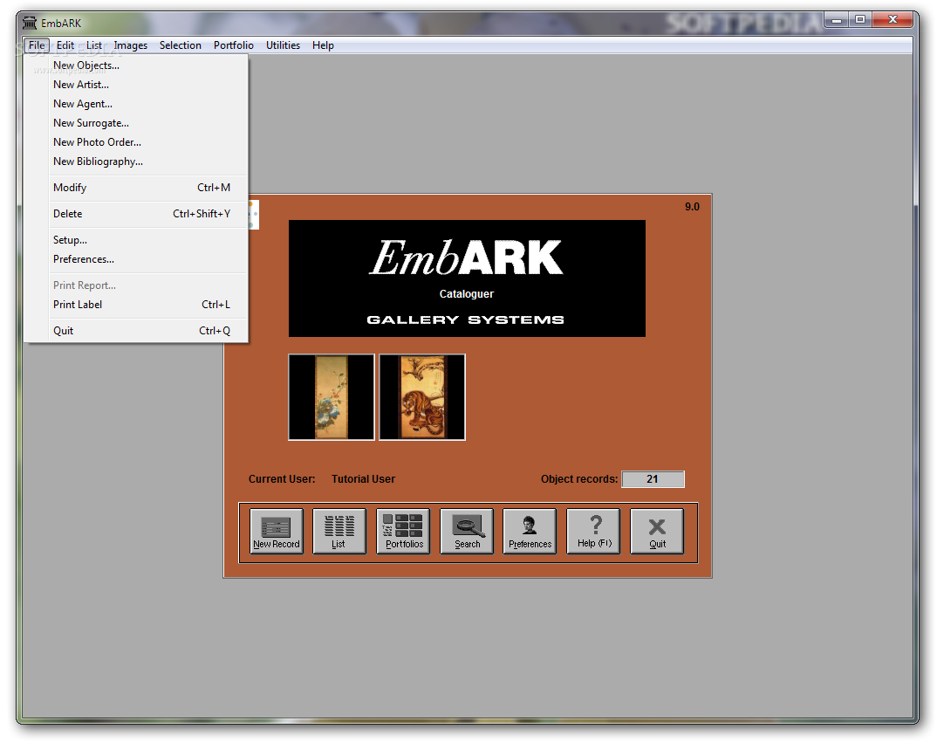Choose New Surrogate... from File menu
Viewport: 937px width, 742px height.
pyautogui.click(x=135, y=122)
